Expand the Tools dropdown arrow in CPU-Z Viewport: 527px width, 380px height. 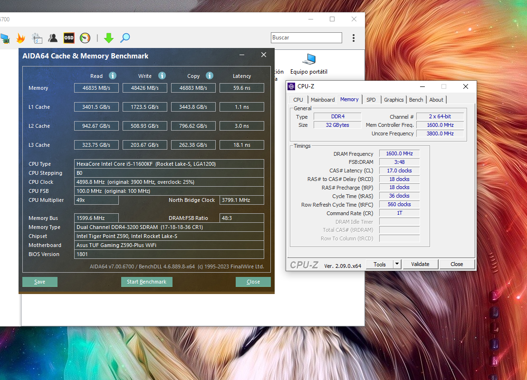click(x=397, y=265)
